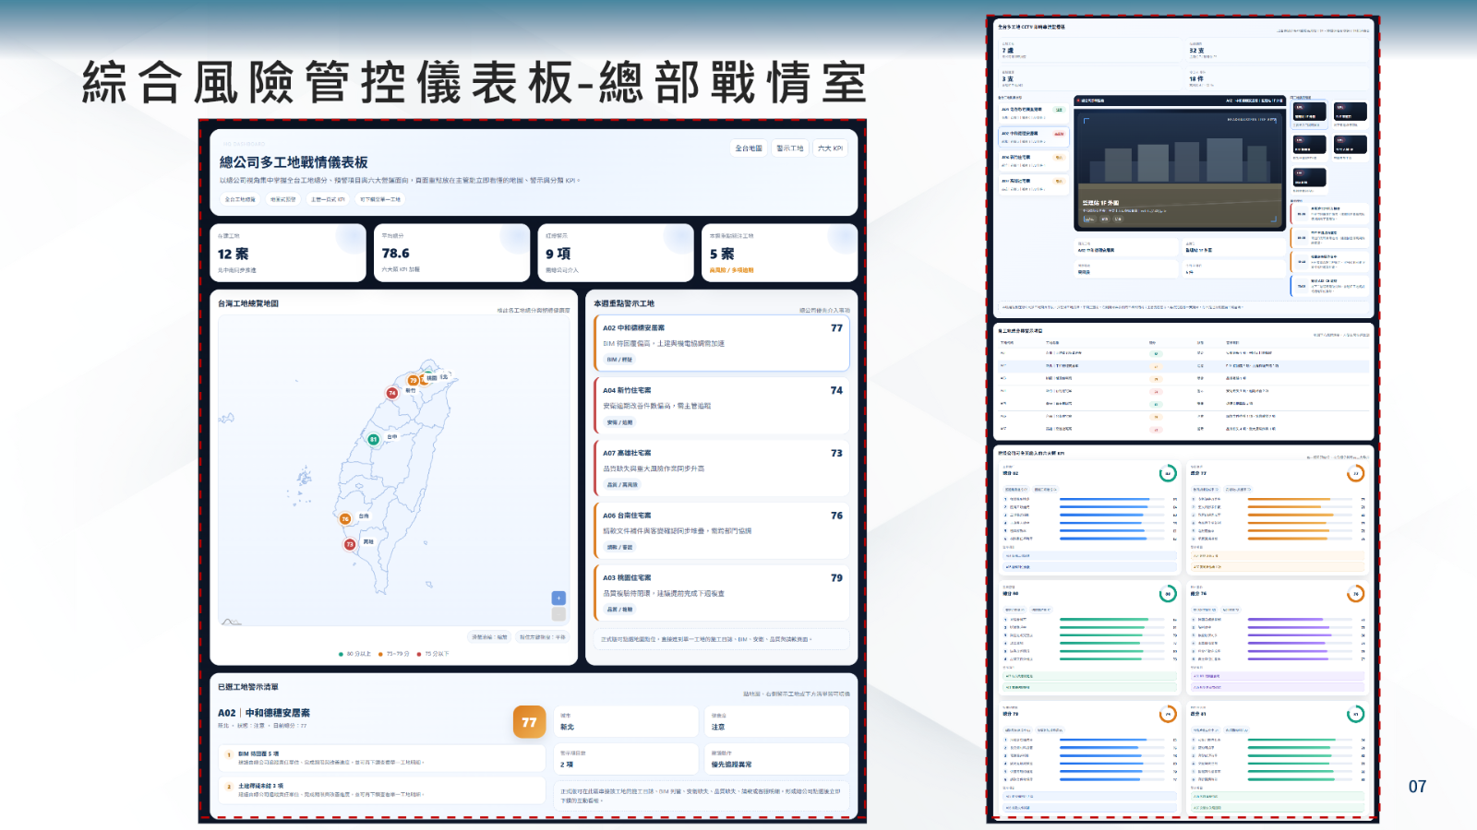Click the map zoom in plus button

(558, 598)
